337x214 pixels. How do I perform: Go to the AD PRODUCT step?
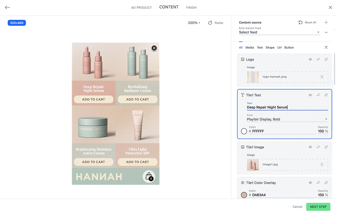pos(141,7)
